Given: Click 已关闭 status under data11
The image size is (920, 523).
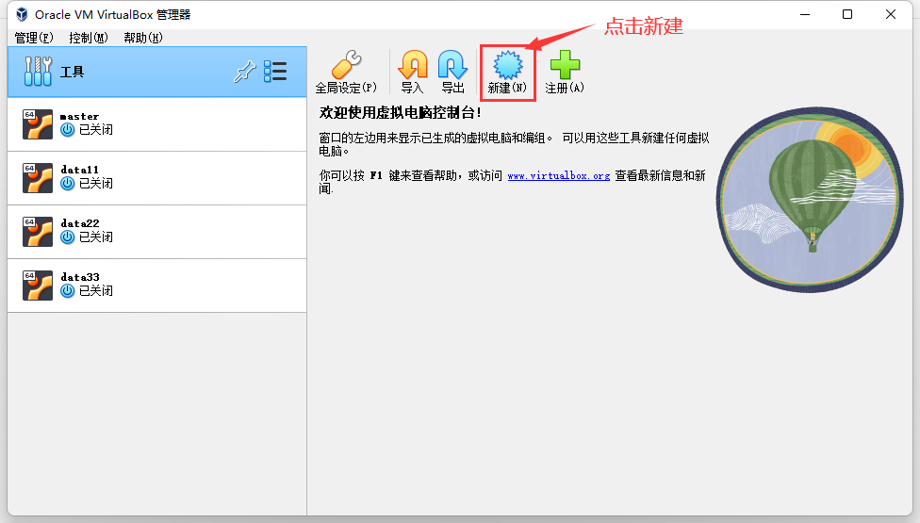Looking at the screenshot, I should coord(95,184).
